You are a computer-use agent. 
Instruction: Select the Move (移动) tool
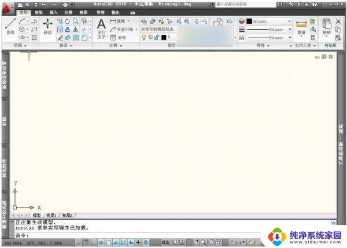[x=47, y=27]
